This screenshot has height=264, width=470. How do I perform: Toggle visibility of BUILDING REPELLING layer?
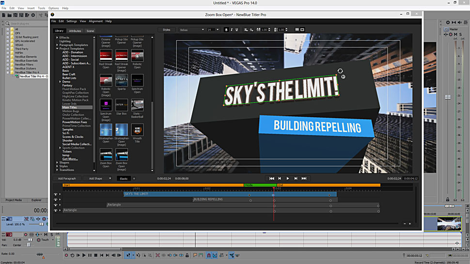55,200
